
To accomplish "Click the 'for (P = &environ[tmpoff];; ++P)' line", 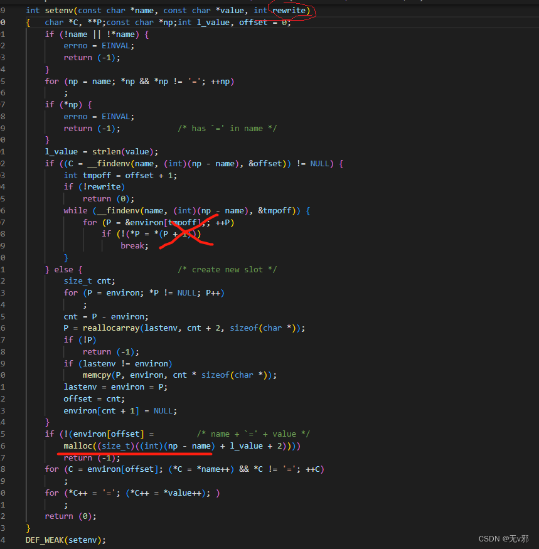I will coord(158,222).
